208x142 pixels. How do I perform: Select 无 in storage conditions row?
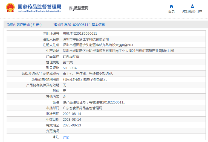64,85
